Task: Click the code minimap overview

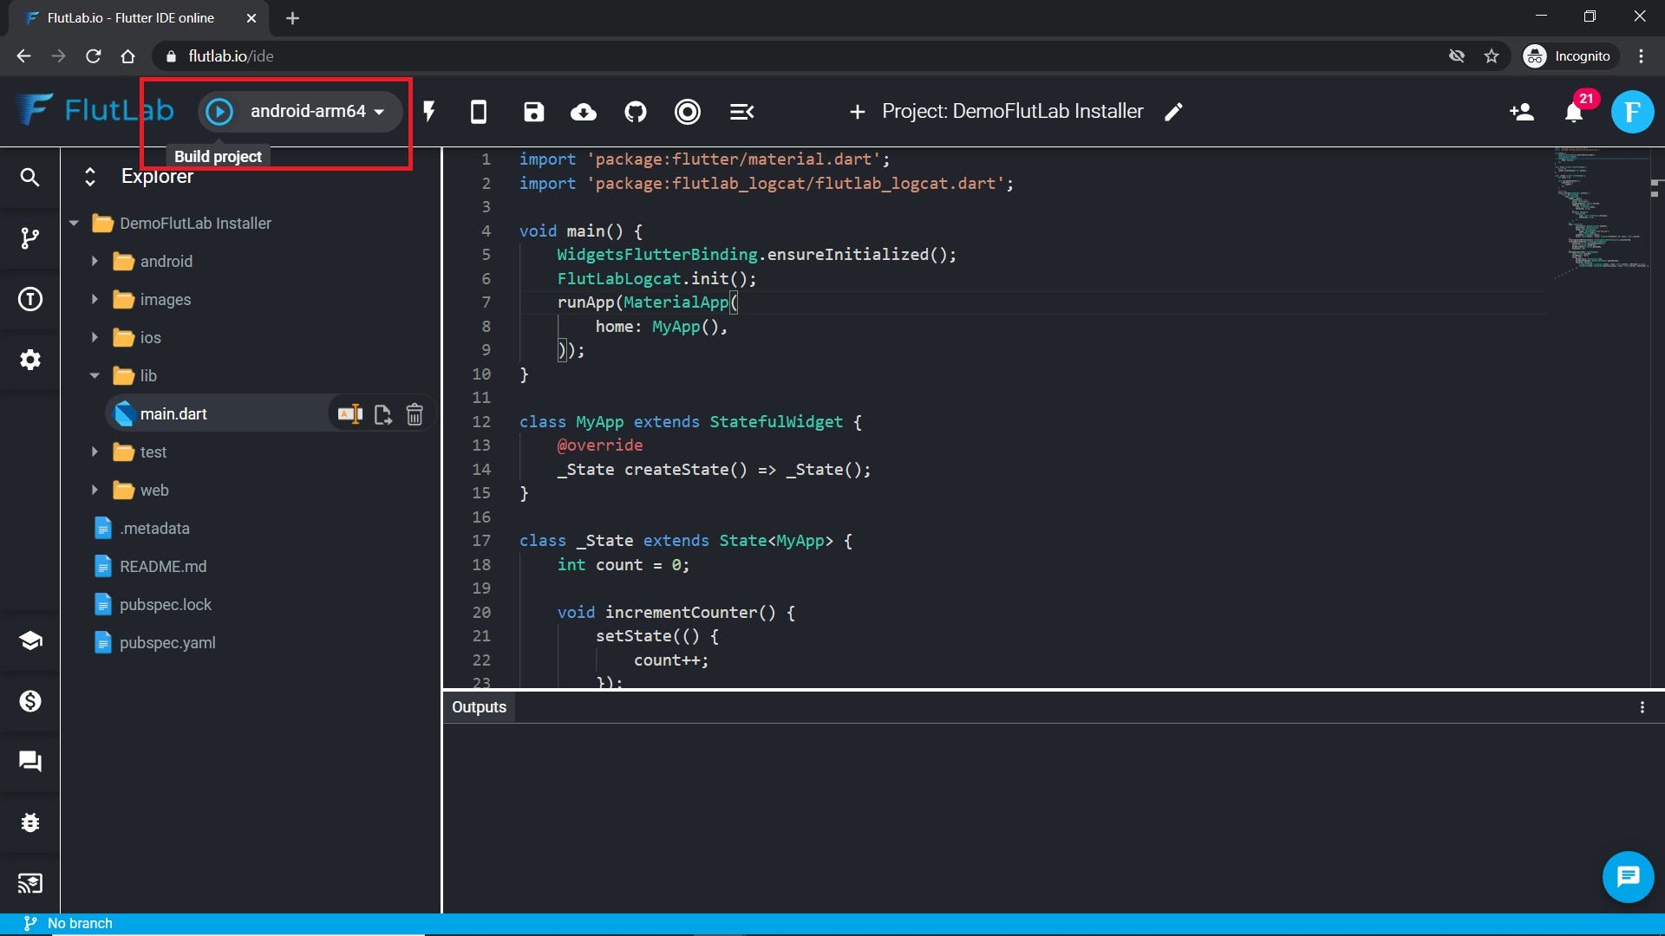Action: [x=1601, y=212]
